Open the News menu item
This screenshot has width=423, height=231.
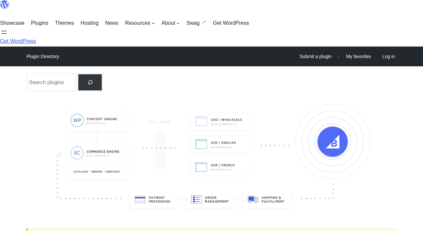(x=112, y=23)
